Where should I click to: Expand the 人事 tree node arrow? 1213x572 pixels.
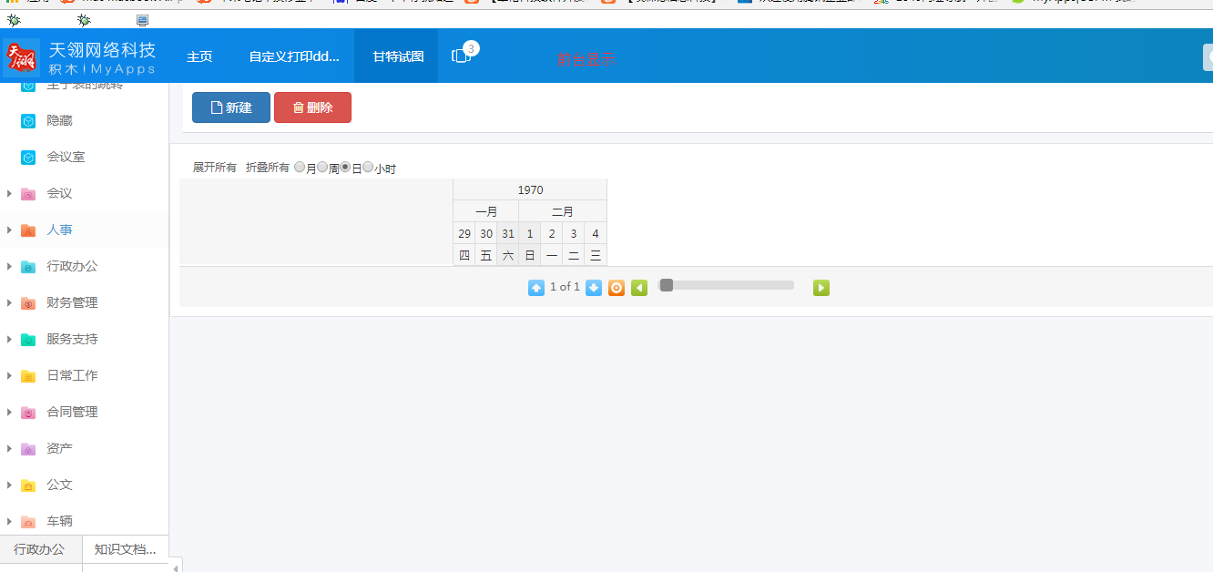click(9, 230)
